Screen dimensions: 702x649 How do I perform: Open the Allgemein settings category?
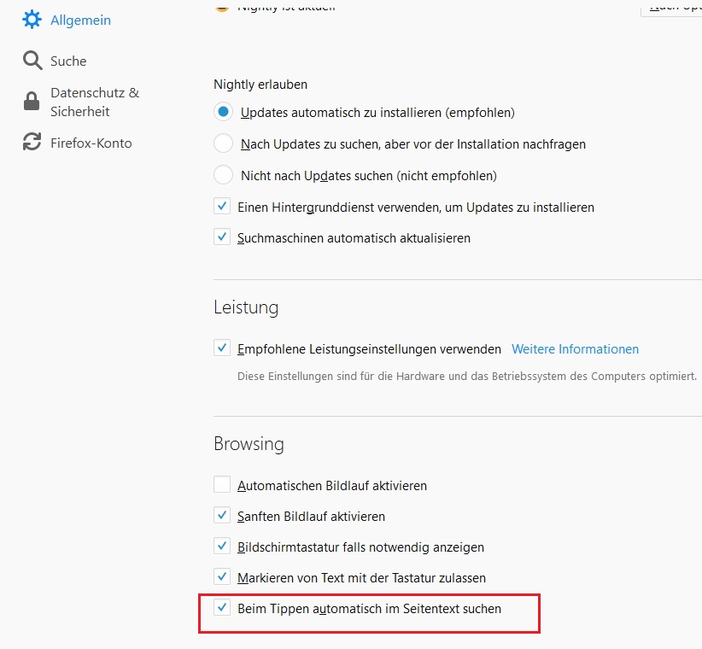pyautogui.click(x=80, y=20)
